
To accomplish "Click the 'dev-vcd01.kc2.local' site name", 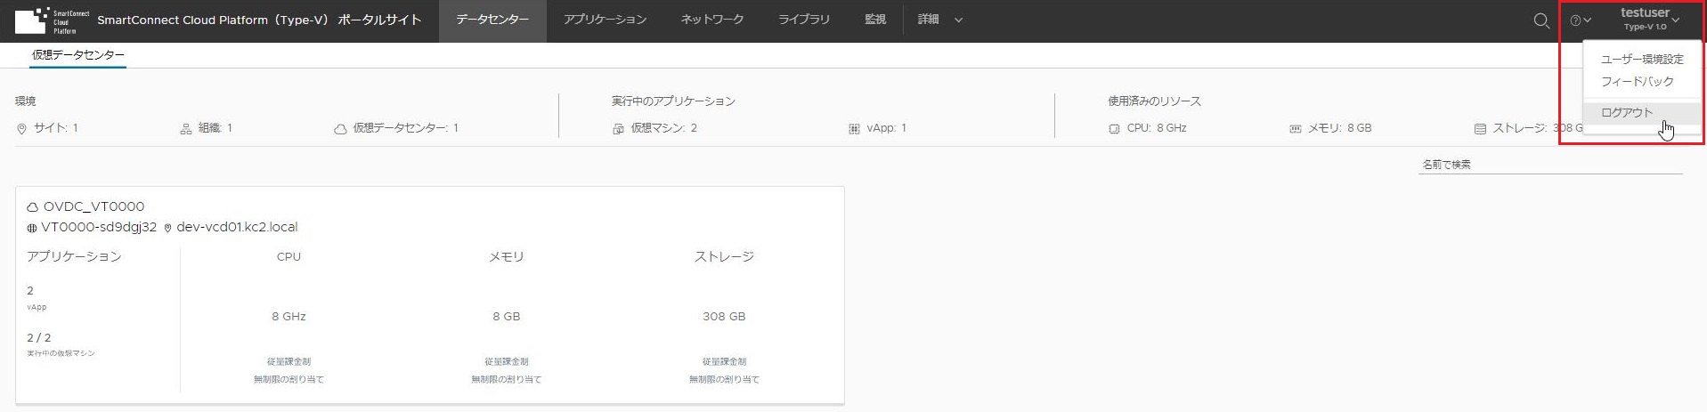I will pos(237,228).
